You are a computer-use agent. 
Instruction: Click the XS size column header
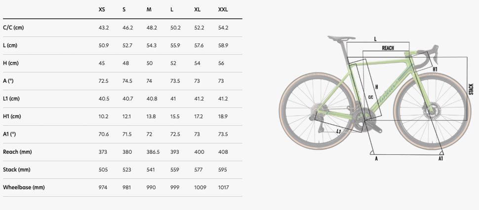pyautogui.click(x=102, y=10)
